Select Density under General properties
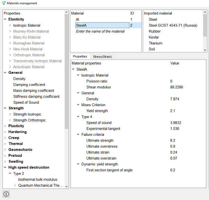Image resolution: width=209 pixels, height=200 pixels. (x=19, y=79)
